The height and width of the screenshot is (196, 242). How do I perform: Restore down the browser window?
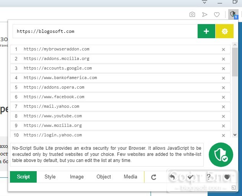coord(235,2)
